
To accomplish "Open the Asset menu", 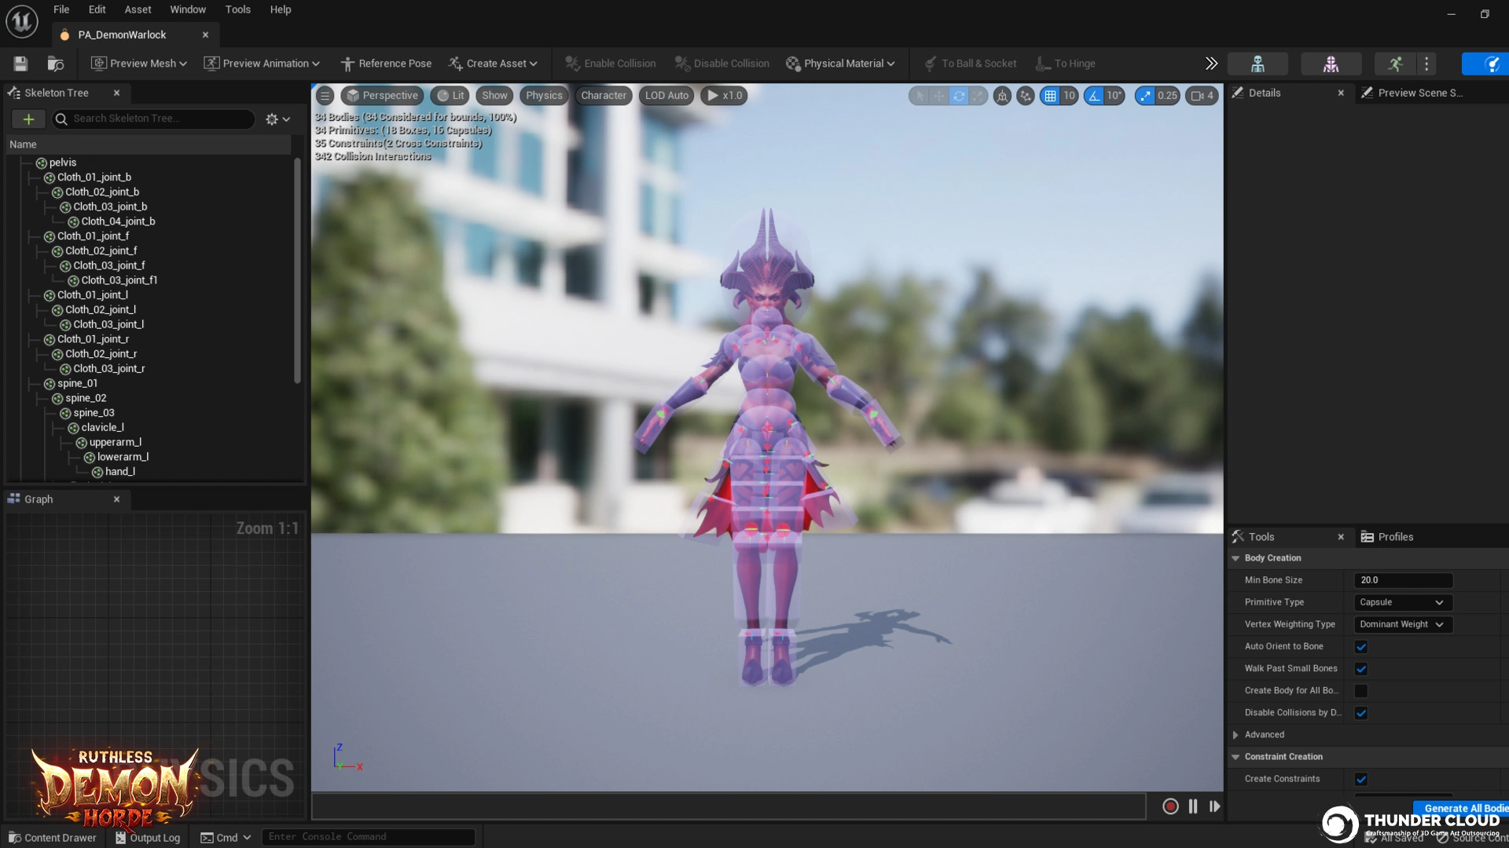I will point(138,9).
